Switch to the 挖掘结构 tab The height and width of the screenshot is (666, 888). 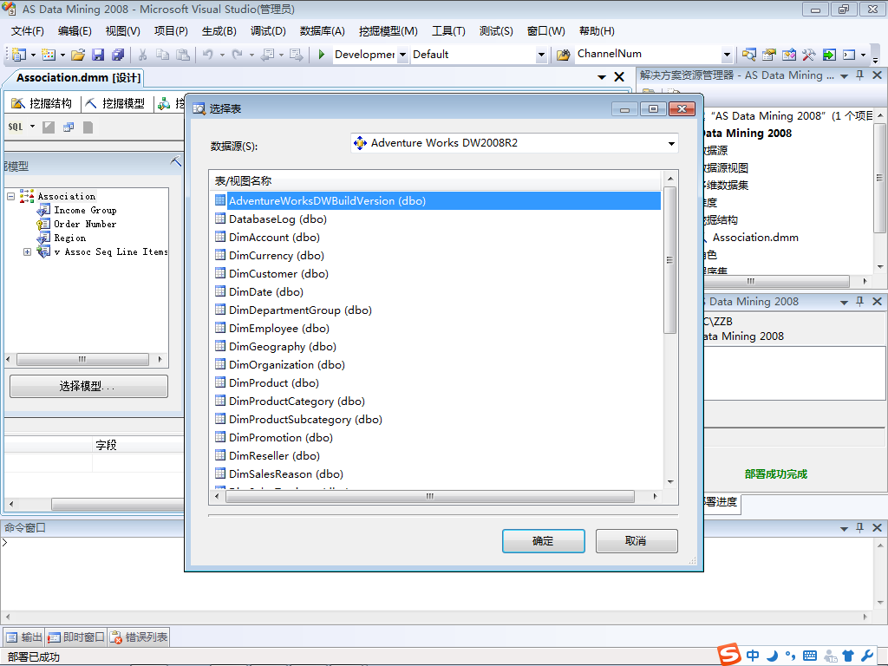[42, 103]
